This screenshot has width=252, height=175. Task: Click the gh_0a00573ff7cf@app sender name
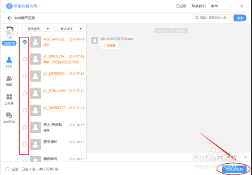coord(117,39)
